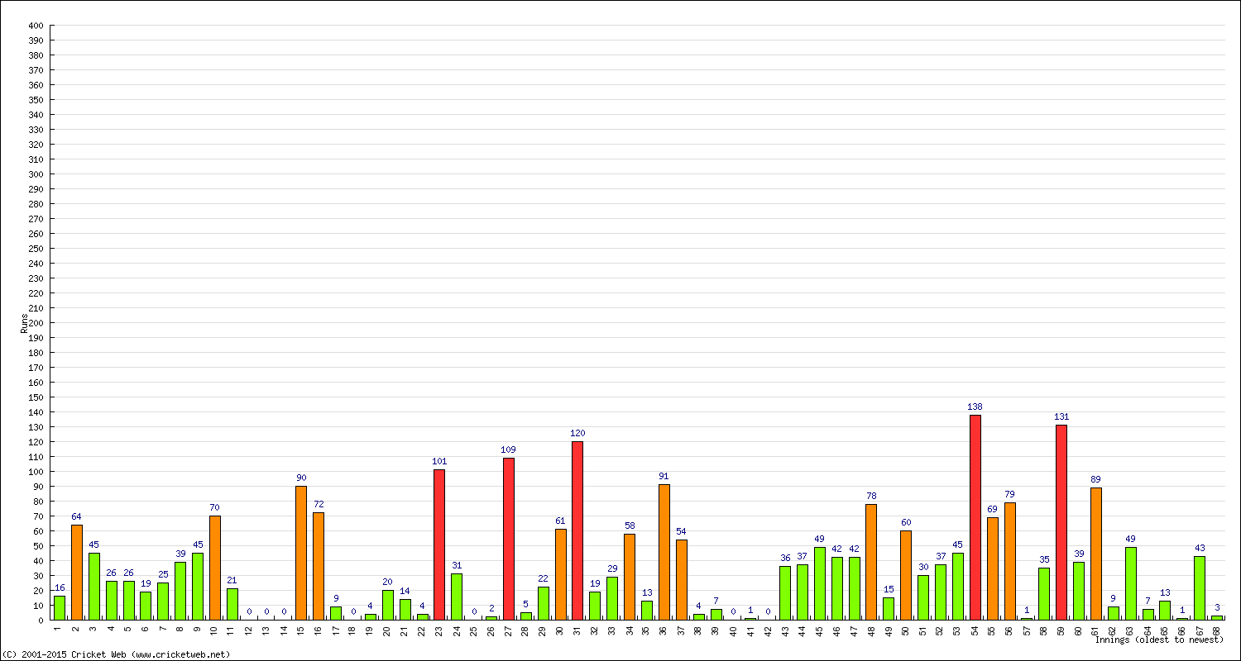Image resolution: width=1241 pixels, height=661 pixels.
Task: Select the green bar labeled 29
Action: pyautogui.click(x=612, y=598)
